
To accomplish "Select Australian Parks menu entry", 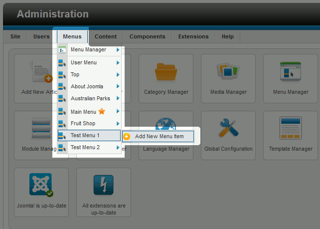I will (89, 98).
